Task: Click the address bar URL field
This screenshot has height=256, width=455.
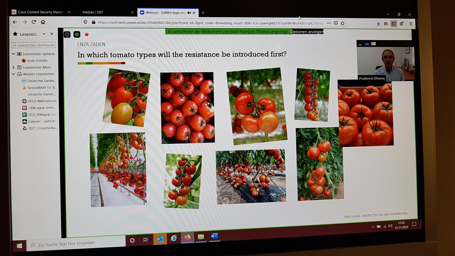Action: click(210, 23)
